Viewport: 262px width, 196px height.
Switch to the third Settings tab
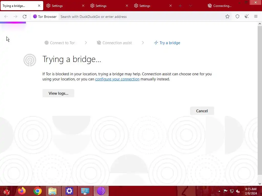[153, 6]
